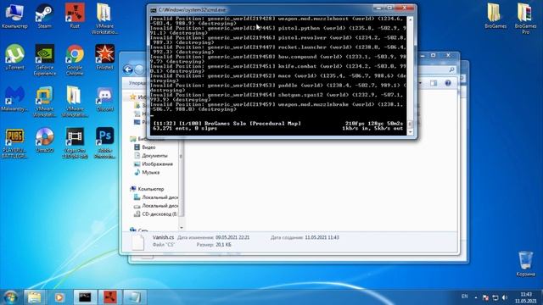Launch Adobe Photoshop from desktop

(x=104, y=143)
